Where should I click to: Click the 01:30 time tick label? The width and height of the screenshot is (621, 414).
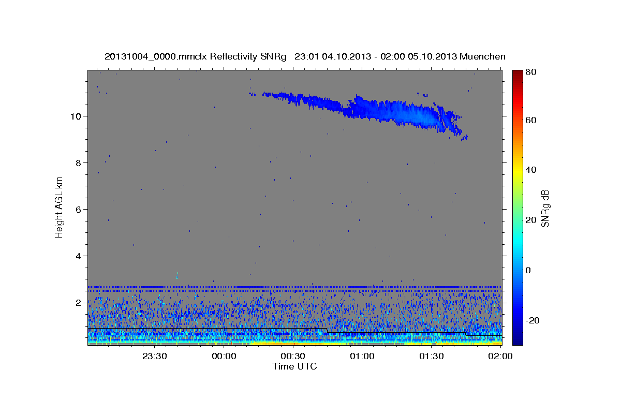[431, 356]
